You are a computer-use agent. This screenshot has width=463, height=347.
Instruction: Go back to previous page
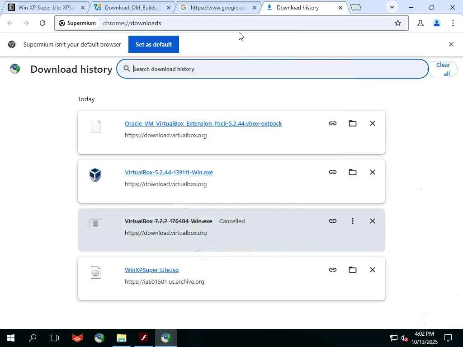[x=10, y=23]
